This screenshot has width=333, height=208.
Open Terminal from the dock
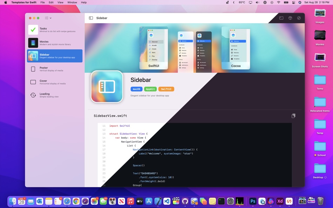coord(221,201)
